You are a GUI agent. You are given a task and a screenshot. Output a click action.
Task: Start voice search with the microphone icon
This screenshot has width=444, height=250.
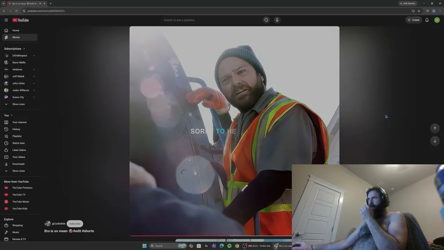click(x=277, y=20)
